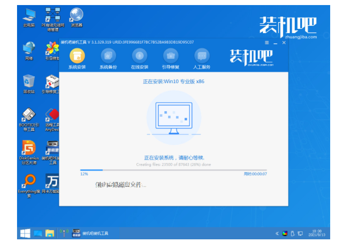The image size is (338, 243).
Task: Open PE有线无线网络管理 desktop shortcut
Action: pos(53,20)
